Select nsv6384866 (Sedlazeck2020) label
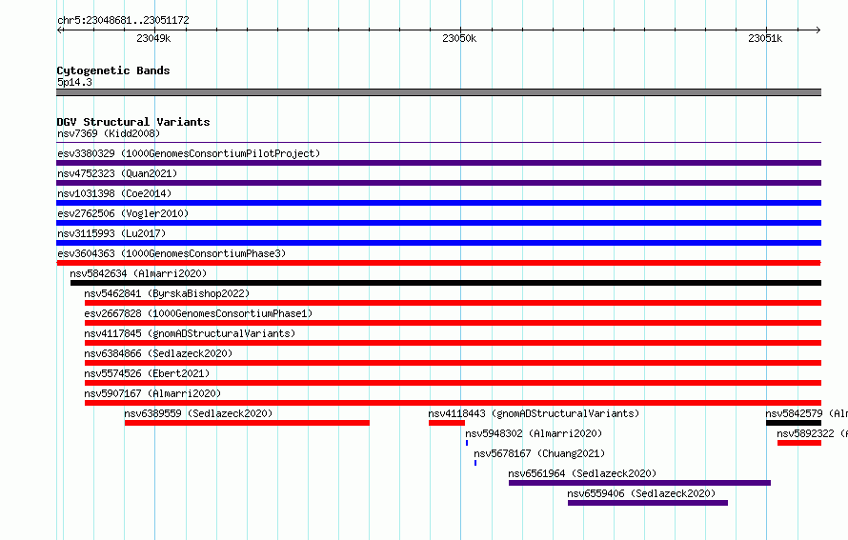Screen dimensions: 848x540 point(158,353)
